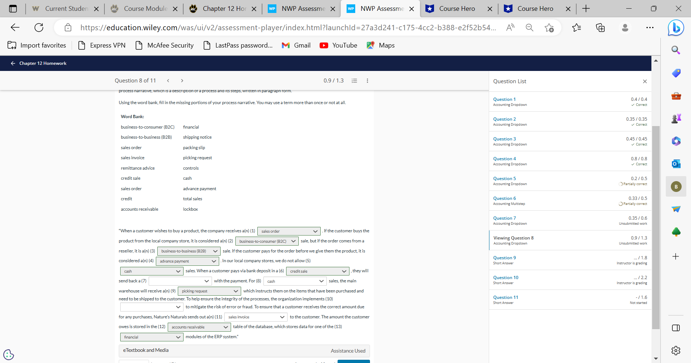
Task: Toggle the question list icon
Action: coord(354,81)
